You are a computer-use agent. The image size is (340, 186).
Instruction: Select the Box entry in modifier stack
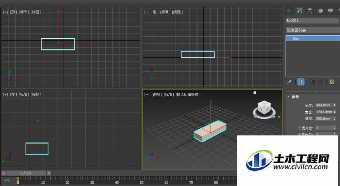pos(313,38)
